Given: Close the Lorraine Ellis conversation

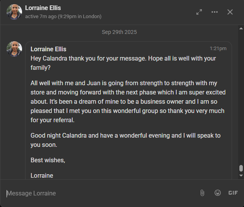Looking at the screenshot, I should [230, 12].
